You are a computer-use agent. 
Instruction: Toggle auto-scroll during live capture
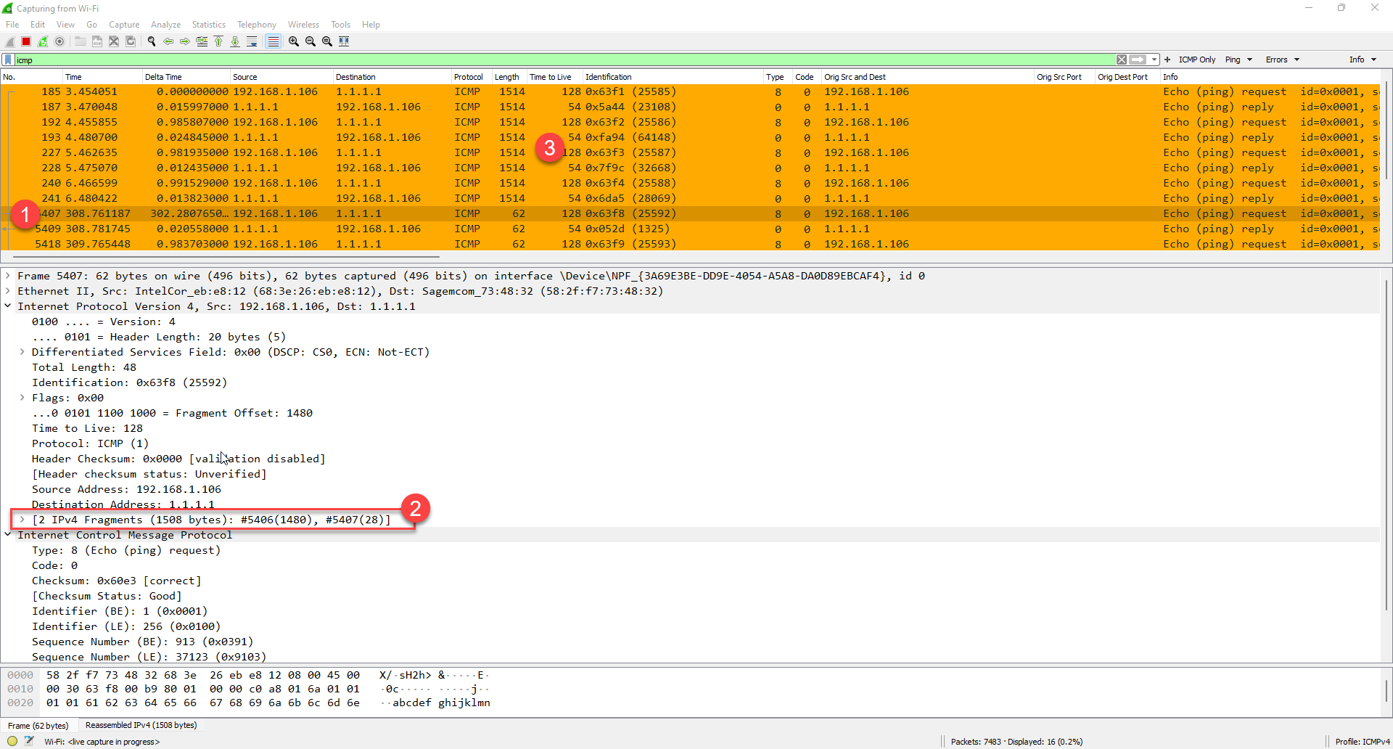click(x=252, y=41)
